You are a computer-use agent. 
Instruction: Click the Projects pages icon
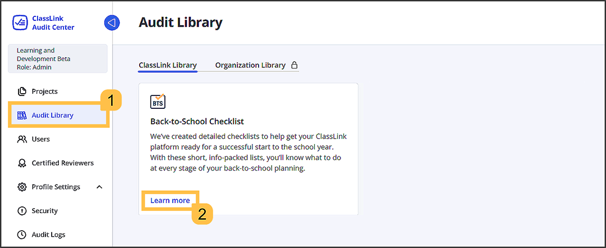[22, 91]
